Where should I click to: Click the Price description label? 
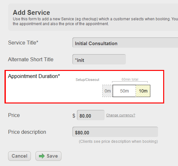(x=27, y=132)
